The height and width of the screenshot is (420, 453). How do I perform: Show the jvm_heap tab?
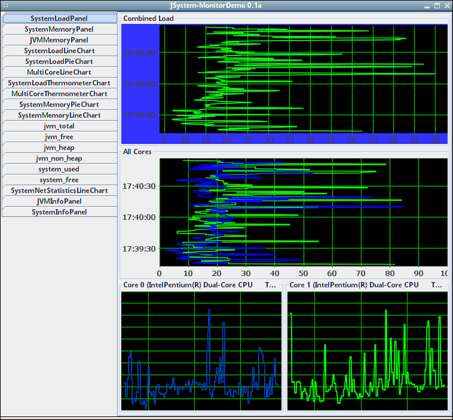[60, 148]
